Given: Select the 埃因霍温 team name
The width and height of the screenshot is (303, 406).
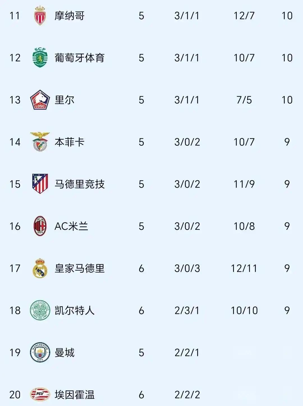Looking at the screenshot, I should [75, 395].
